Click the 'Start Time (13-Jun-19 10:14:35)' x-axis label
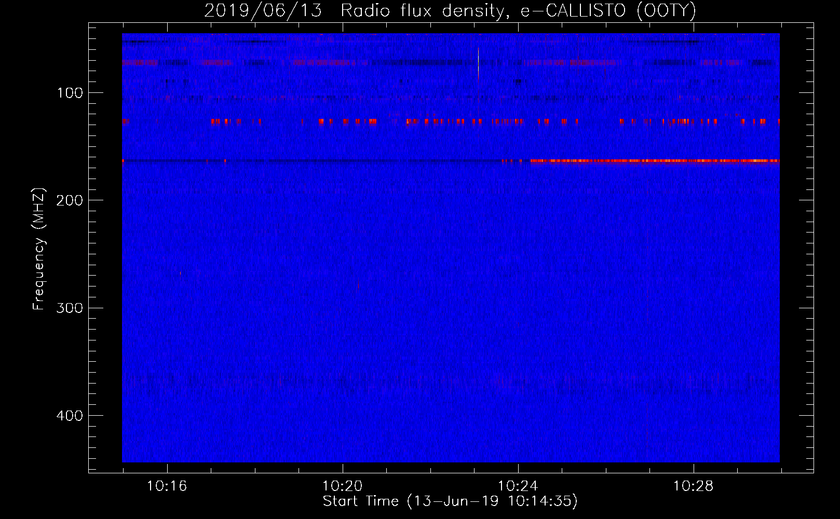 [450, 501]
